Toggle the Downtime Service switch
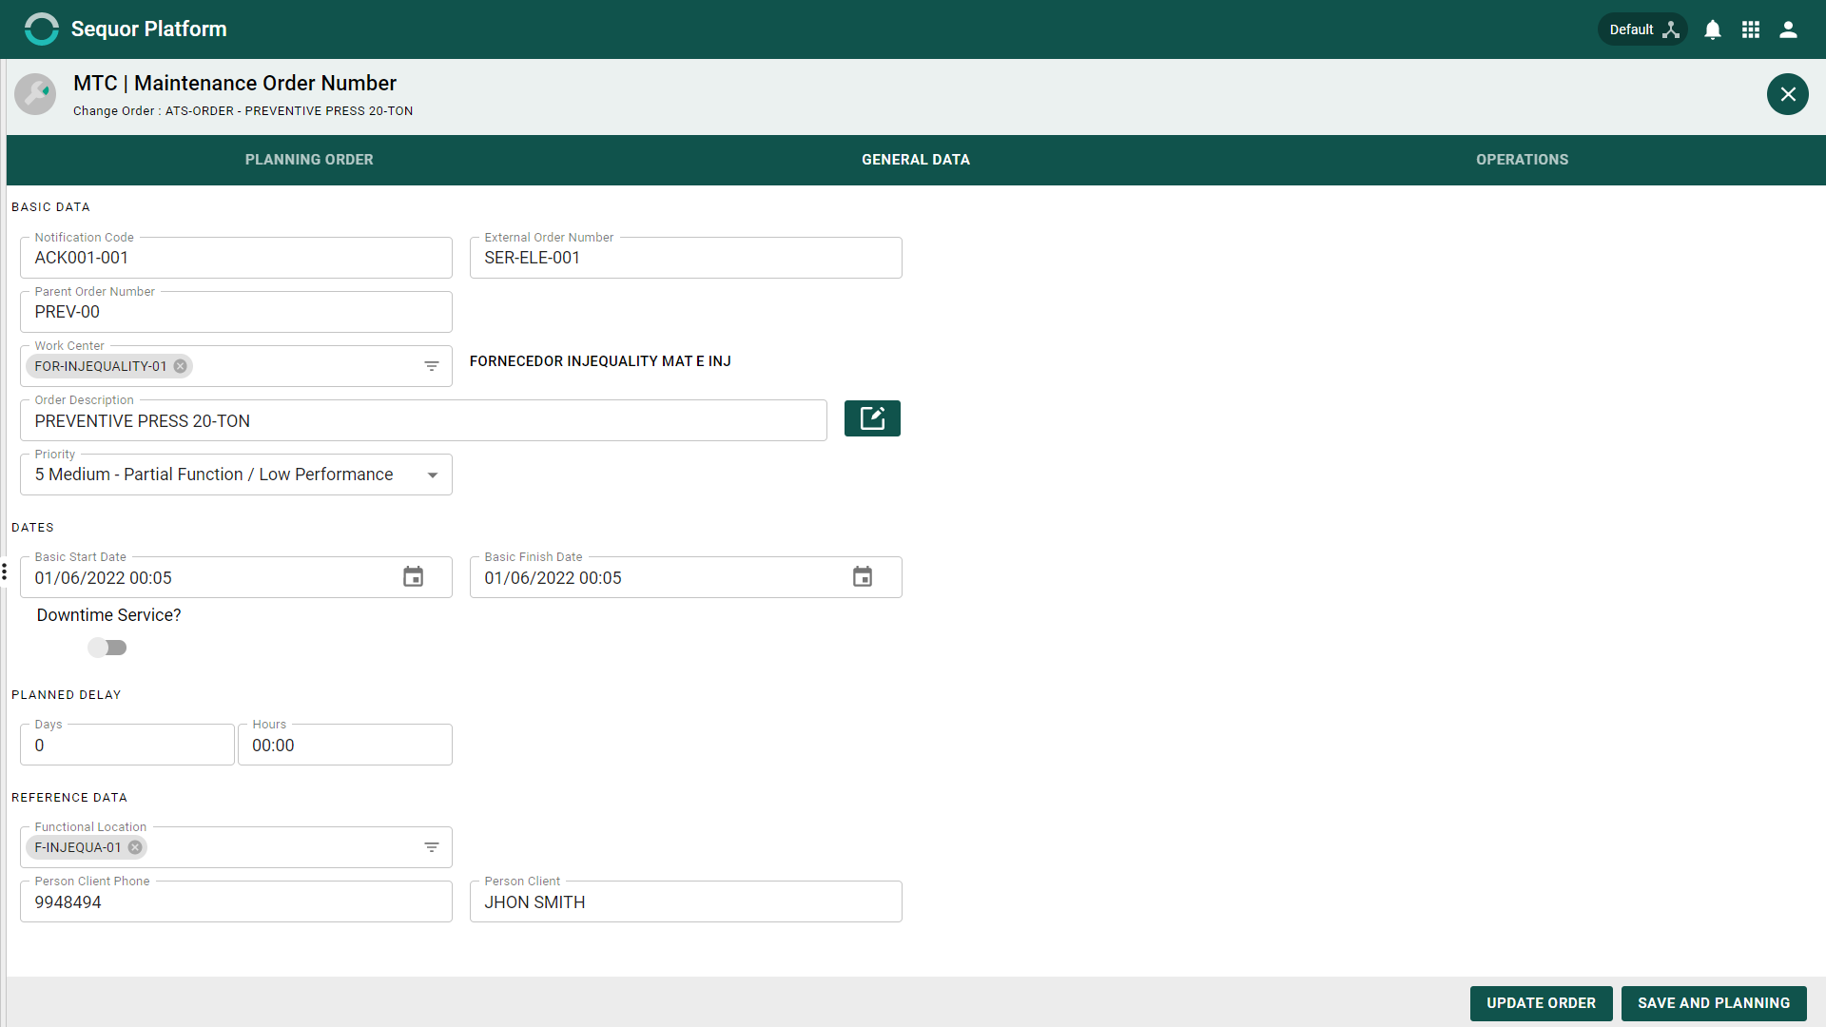Screen dimensions: 1826x1027 click(107, 648)
